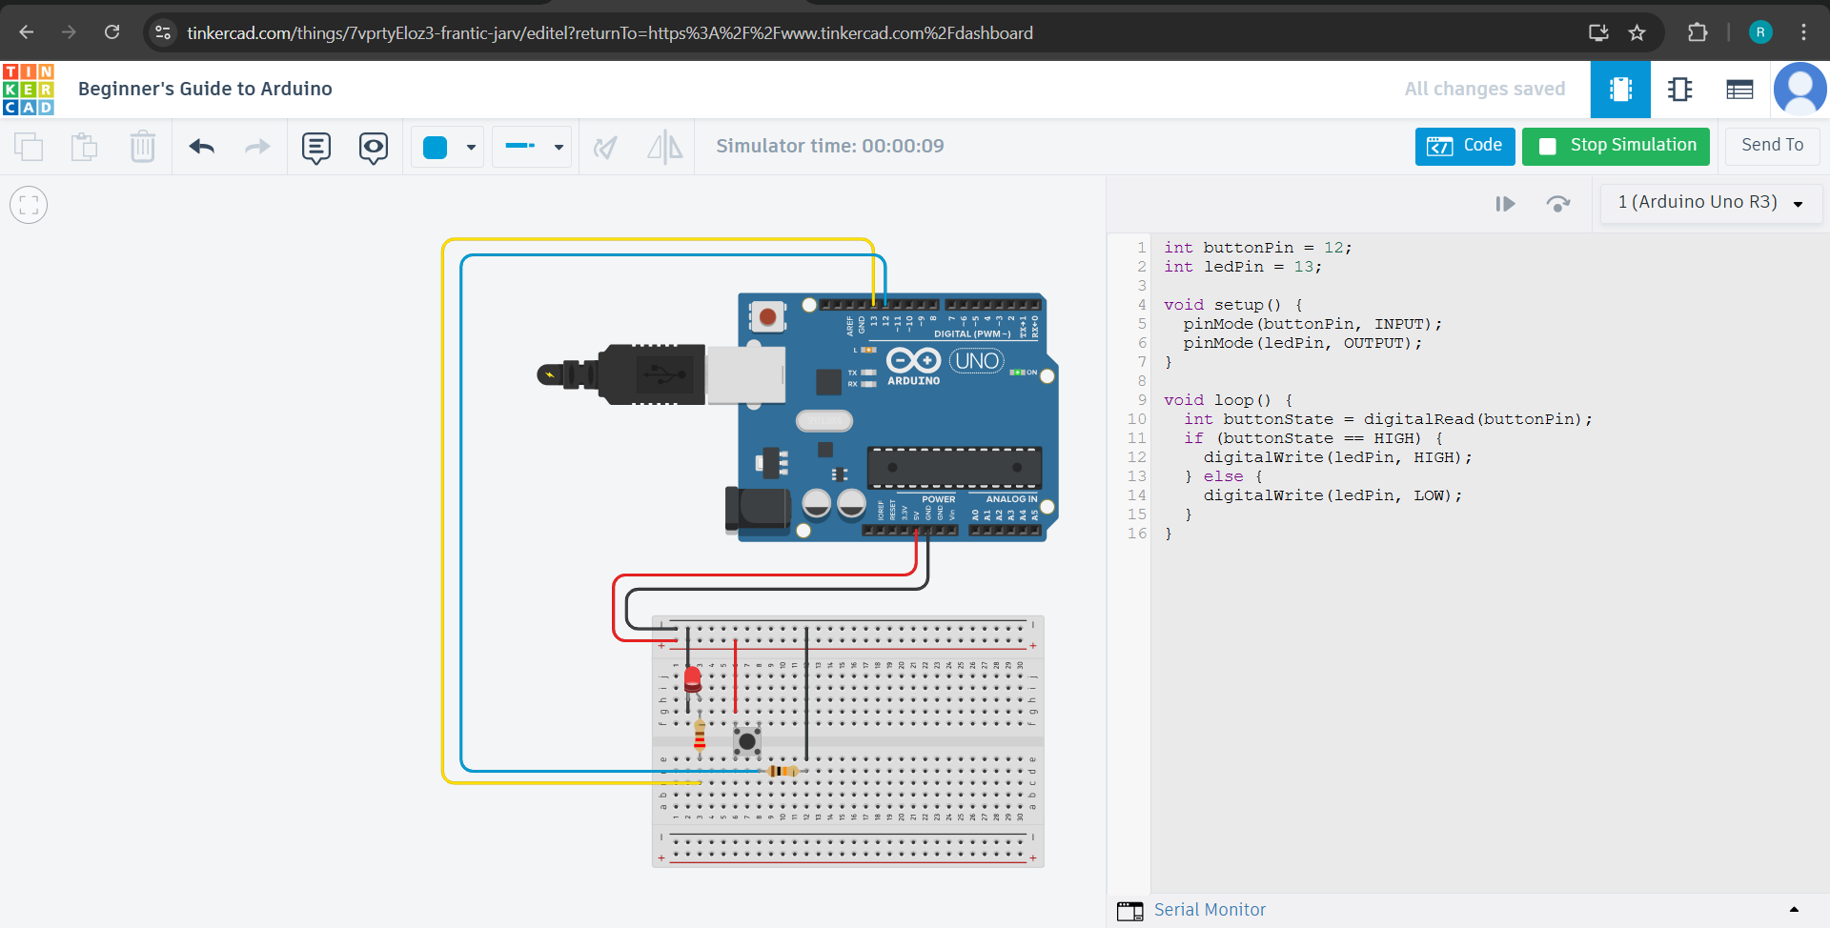Viewport: 1830px width, 928px height.
Task: Switch to Schematic view icon
Action: pos(1680,90)
